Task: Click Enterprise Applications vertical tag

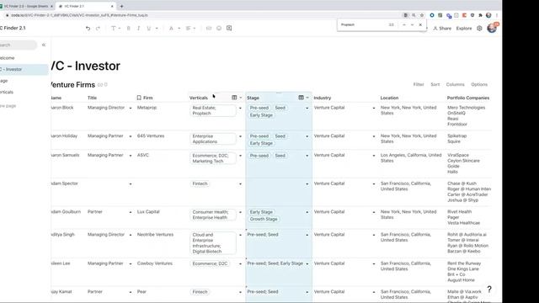Action: (213, 139)
